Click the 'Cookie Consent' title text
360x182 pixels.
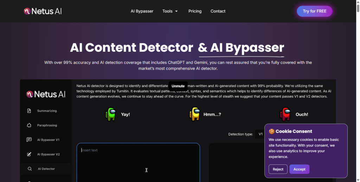[x=294, y=131]
